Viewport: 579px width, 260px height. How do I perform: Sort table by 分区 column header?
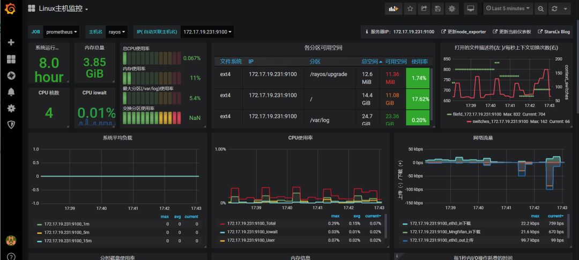[x=315, y=62]
